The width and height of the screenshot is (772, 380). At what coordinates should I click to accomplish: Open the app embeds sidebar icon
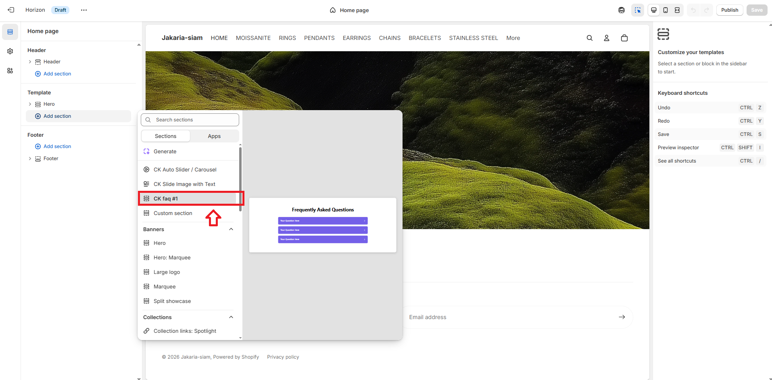coord(10,71)
